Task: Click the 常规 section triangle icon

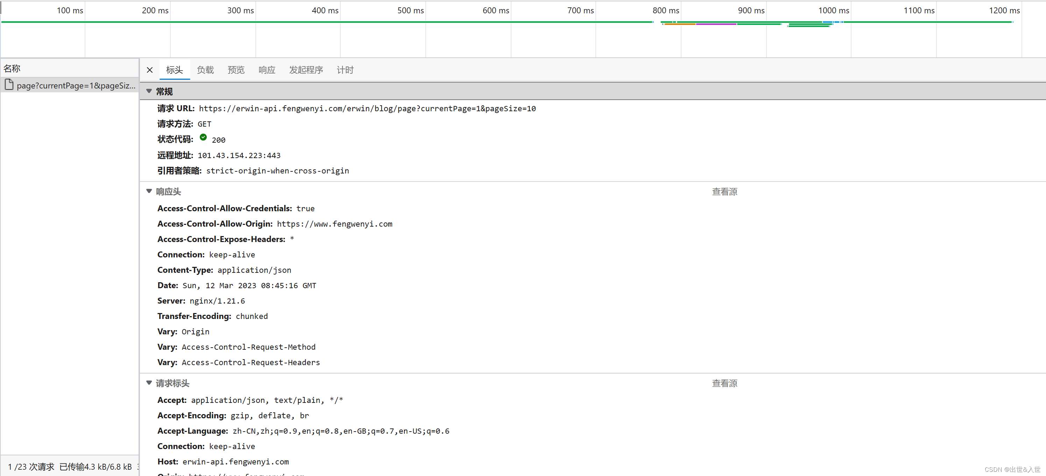Action: tap(149, 91)
